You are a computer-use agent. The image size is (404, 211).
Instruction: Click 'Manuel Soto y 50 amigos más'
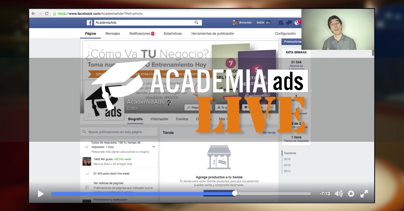point(113,164)
